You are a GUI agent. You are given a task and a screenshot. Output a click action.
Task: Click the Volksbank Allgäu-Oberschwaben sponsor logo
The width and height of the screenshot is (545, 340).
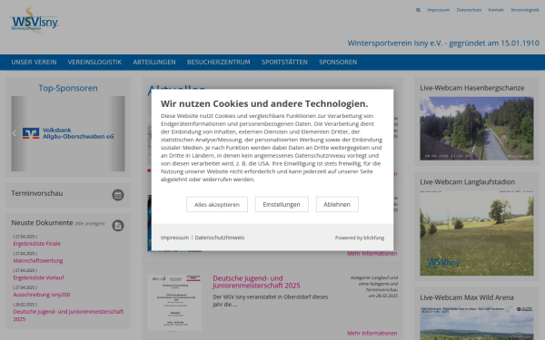[68, 133]
